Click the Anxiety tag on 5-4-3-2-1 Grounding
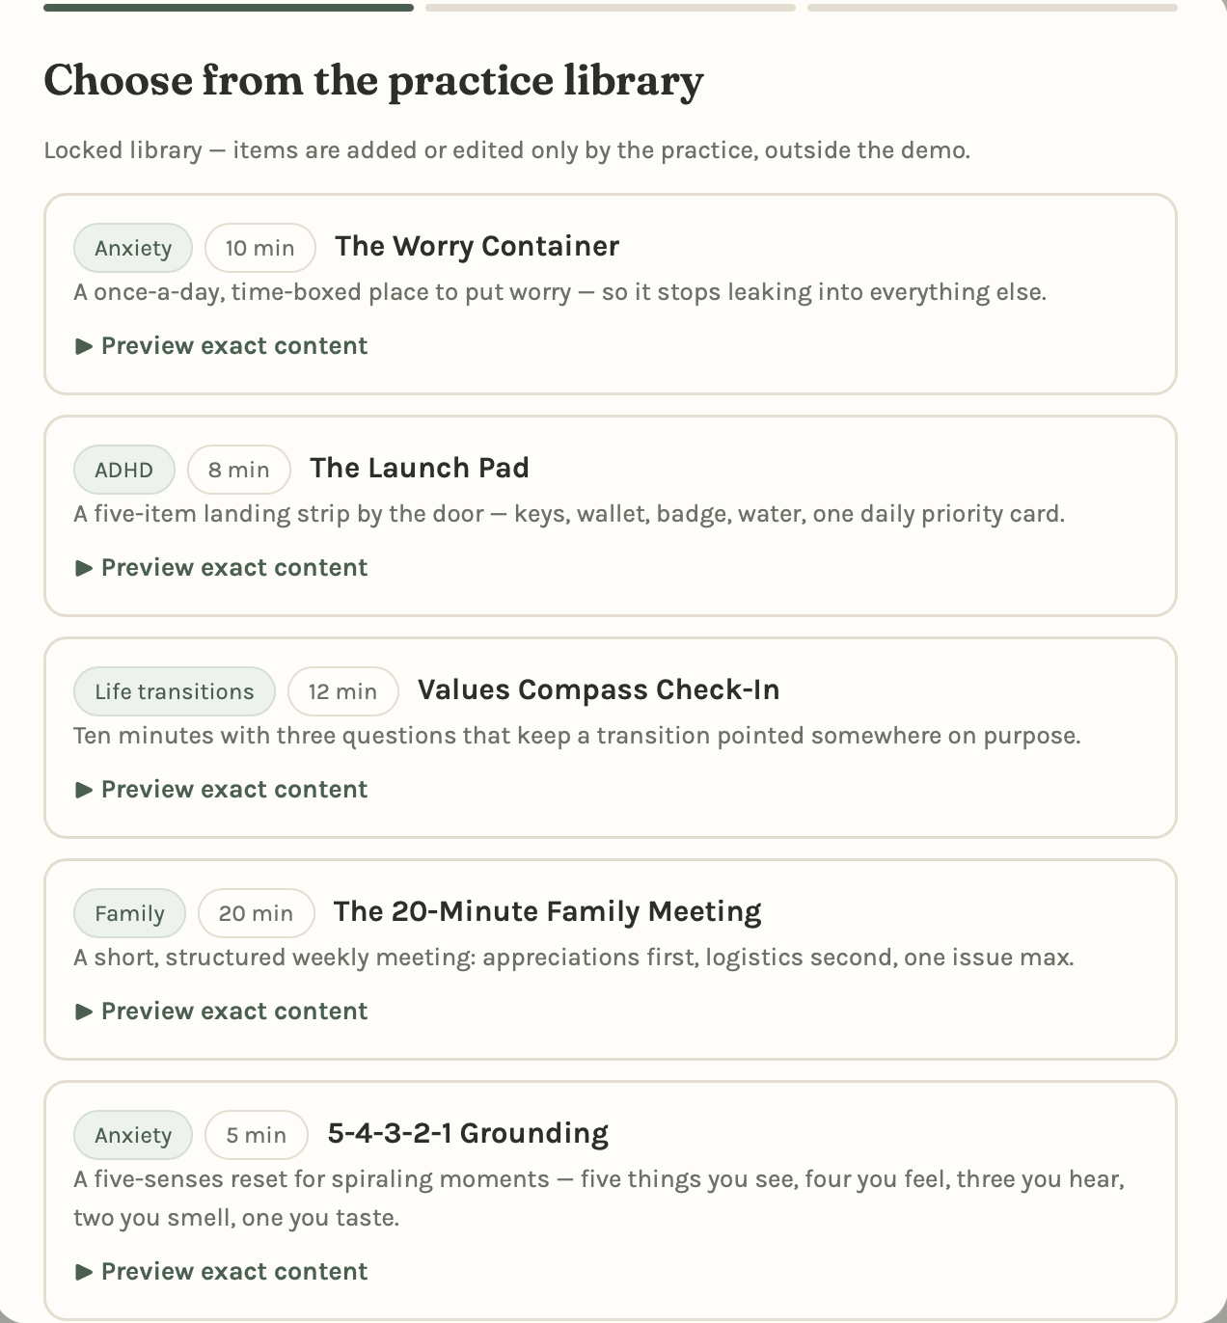 [133, 1135]
